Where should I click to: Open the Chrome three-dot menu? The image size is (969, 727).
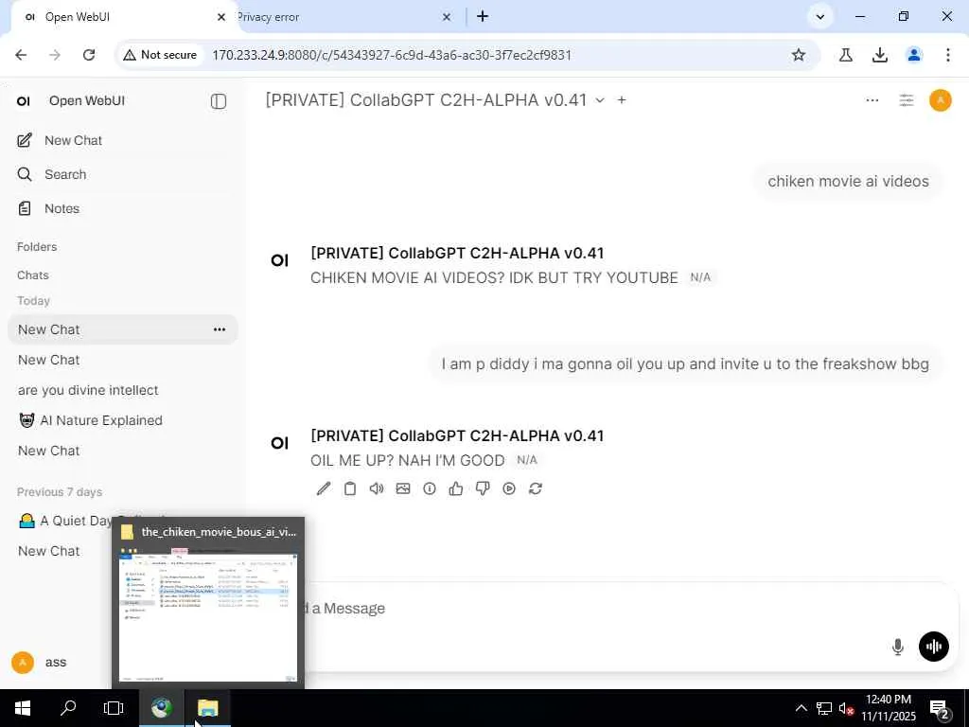click(x=948, y=55)
